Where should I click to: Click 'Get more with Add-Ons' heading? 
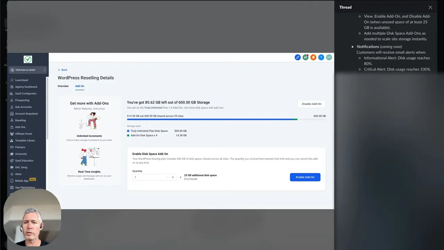89,103
